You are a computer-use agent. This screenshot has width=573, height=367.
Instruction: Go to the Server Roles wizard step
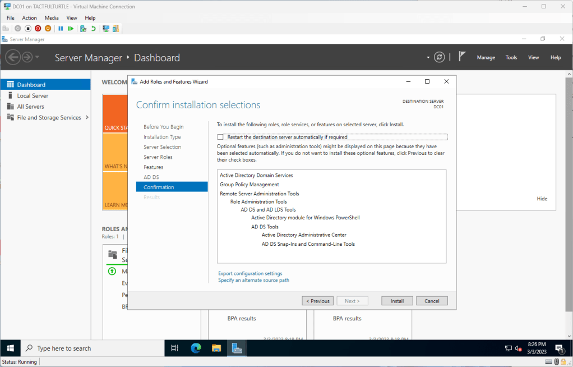[x=158, y=157]
